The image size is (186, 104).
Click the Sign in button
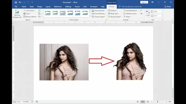click(144, 2)
